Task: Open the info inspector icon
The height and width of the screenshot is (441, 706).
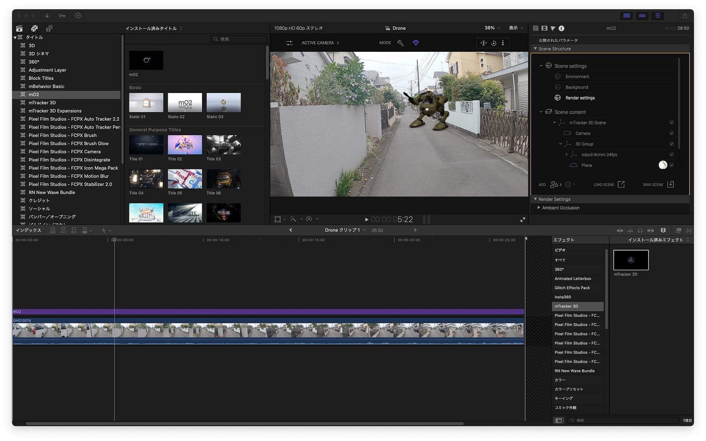Action: [x=561, y=28]
